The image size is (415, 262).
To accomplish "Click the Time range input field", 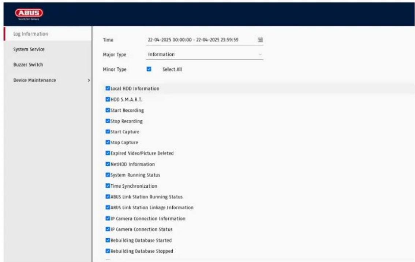I will pyautogui.click(x=204, y=40).
